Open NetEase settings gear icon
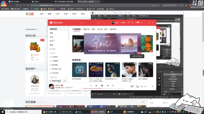The width and height of the screenshot is (204, 114). point(132,23)
